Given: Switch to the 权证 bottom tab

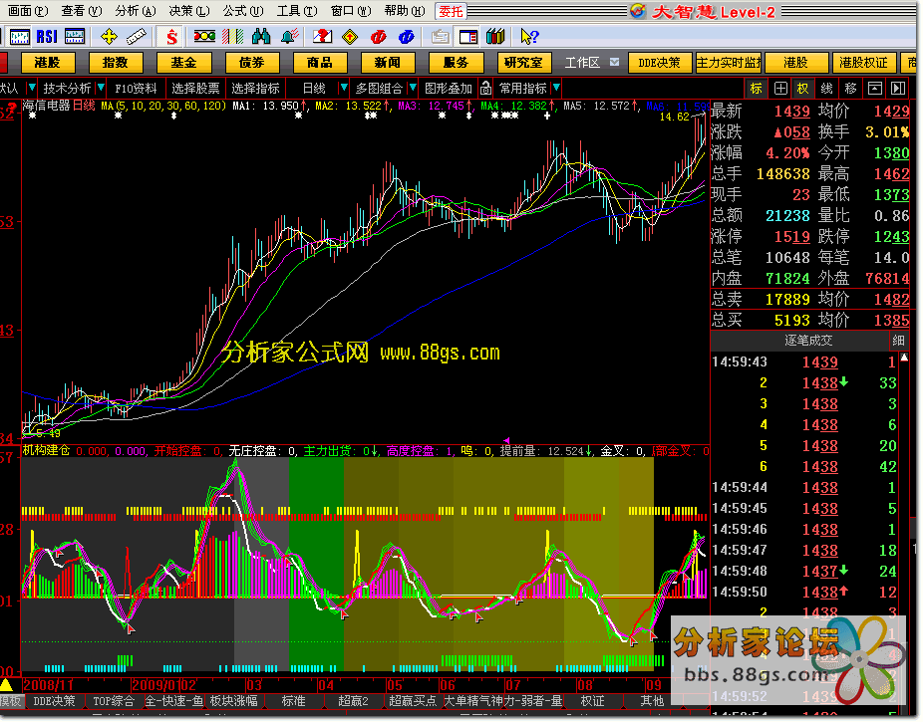Looking at the screenshot, I should point(592,701).
